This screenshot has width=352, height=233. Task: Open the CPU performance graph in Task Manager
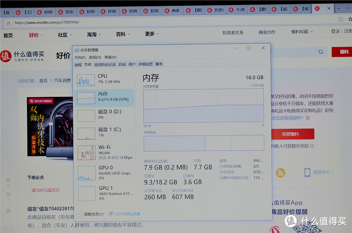(x=105, y=79)
